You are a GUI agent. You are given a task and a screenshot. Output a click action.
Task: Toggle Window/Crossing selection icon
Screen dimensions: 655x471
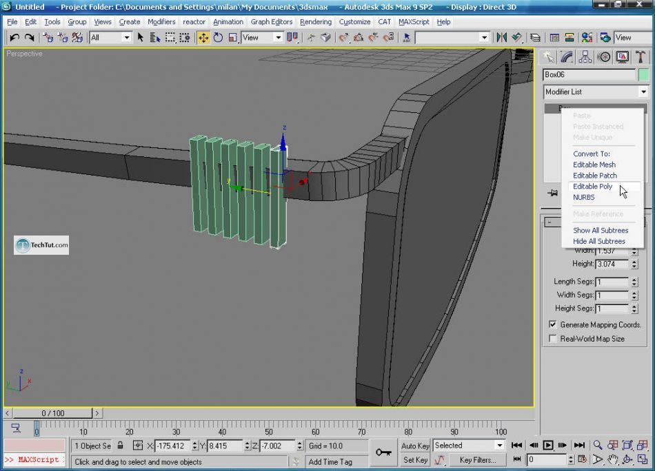[185, 38]
